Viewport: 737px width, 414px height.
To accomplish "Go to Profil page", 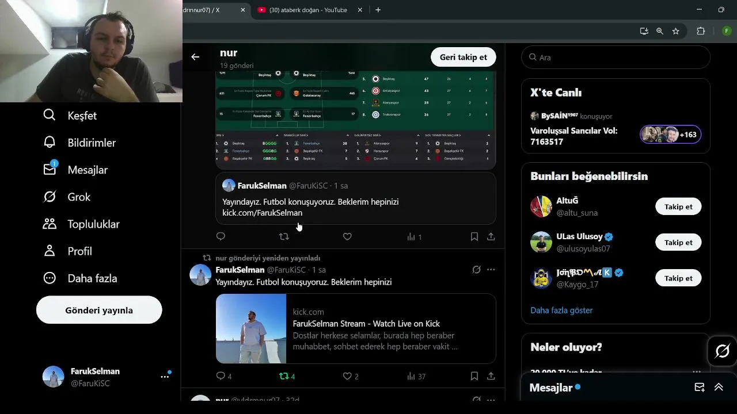I will 67,251.
